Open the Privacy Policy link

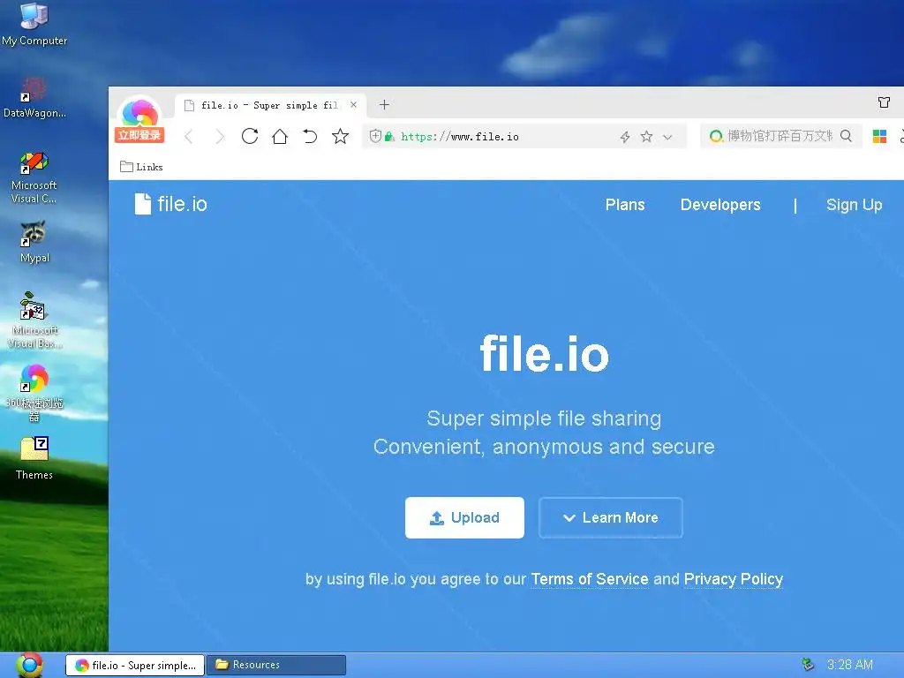[x=734, y=579]
